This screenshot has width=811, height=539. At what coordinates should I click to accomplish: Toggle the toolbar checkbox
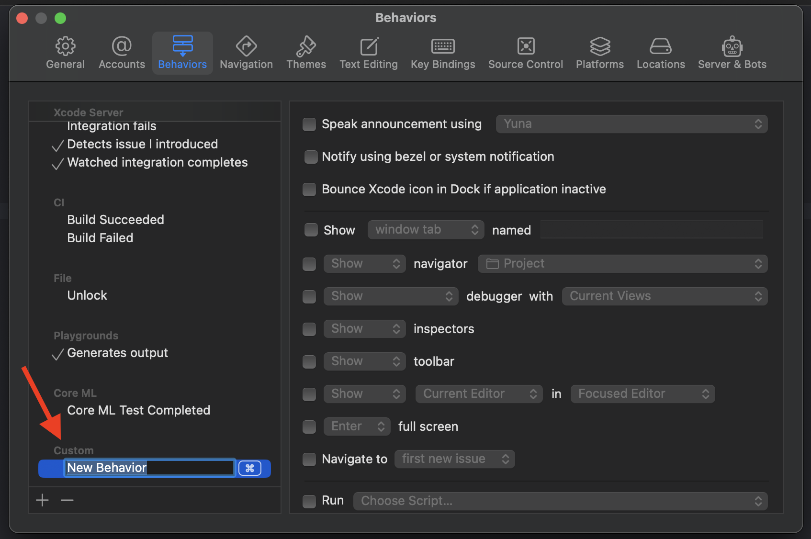[x=309, y=361]
